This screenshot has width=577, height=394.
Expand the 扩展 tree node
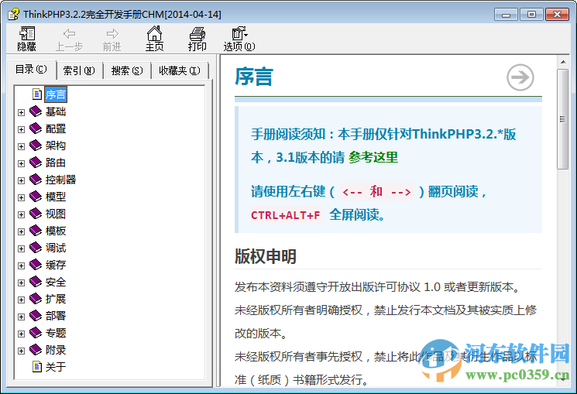pyautogui.click(x=22, y=300)
